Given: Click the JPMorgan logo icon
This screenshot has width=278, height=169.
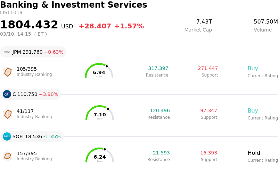Looking at the screenshot, I should pos(7,52).
